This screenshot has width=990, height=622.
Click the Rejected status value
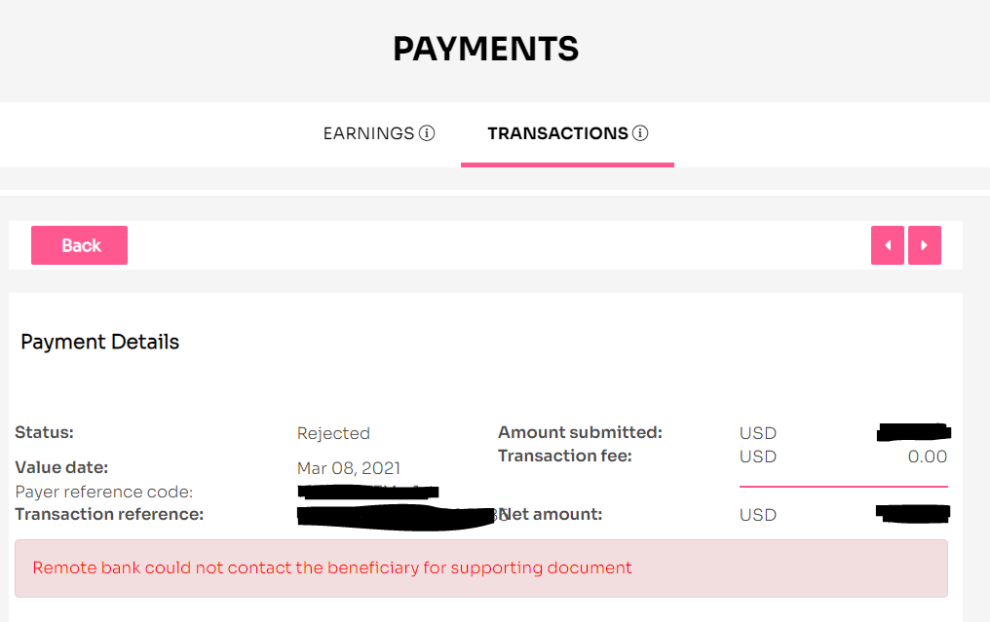click(x=333, y=433)
